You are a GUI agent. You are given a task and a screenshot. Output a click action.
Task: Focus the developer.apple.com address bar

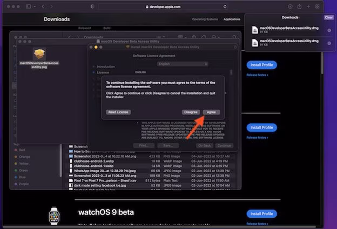[x=163, y=6]
